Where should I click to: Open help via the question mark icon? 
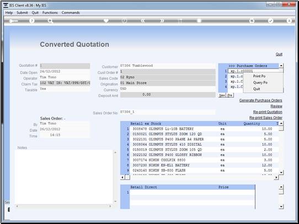[32, 21]
